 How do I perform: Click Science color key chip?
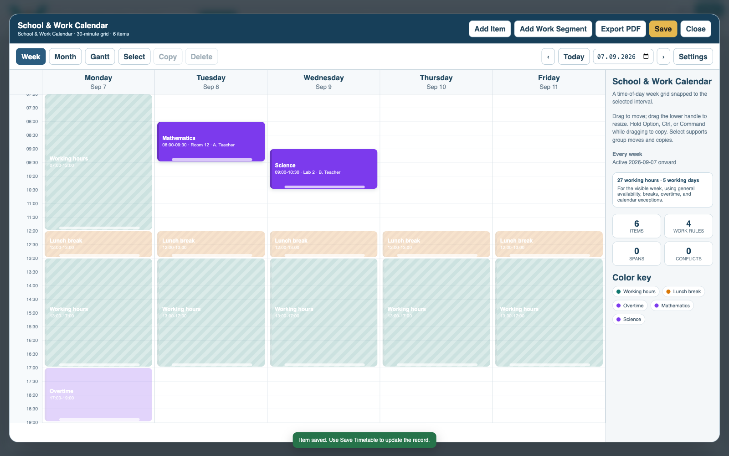629,319
